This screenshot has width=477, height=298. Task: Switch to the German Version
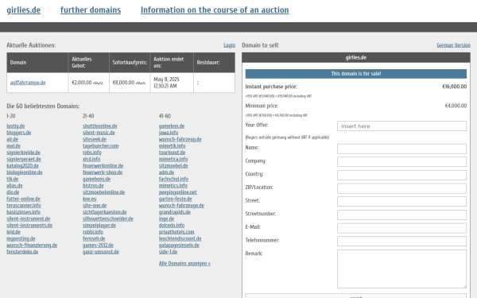454,45
